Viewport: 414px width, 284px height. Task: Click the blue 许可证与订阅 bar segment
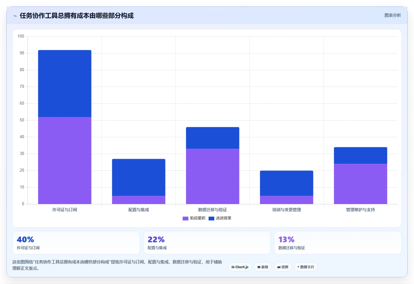click(65, 83)
